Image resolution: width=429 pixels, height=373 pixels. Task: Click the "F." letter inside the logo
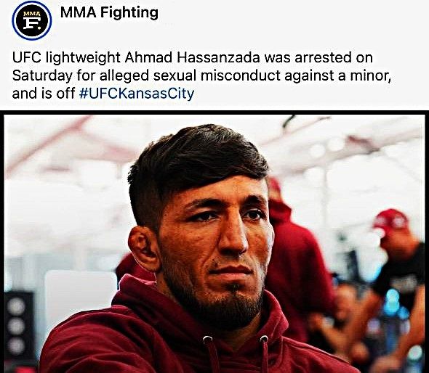pos(32,23)
